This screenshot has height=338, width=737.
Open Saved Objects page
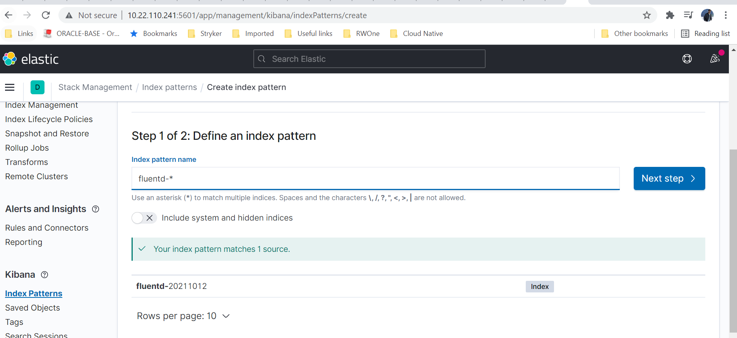click(32, 308)
